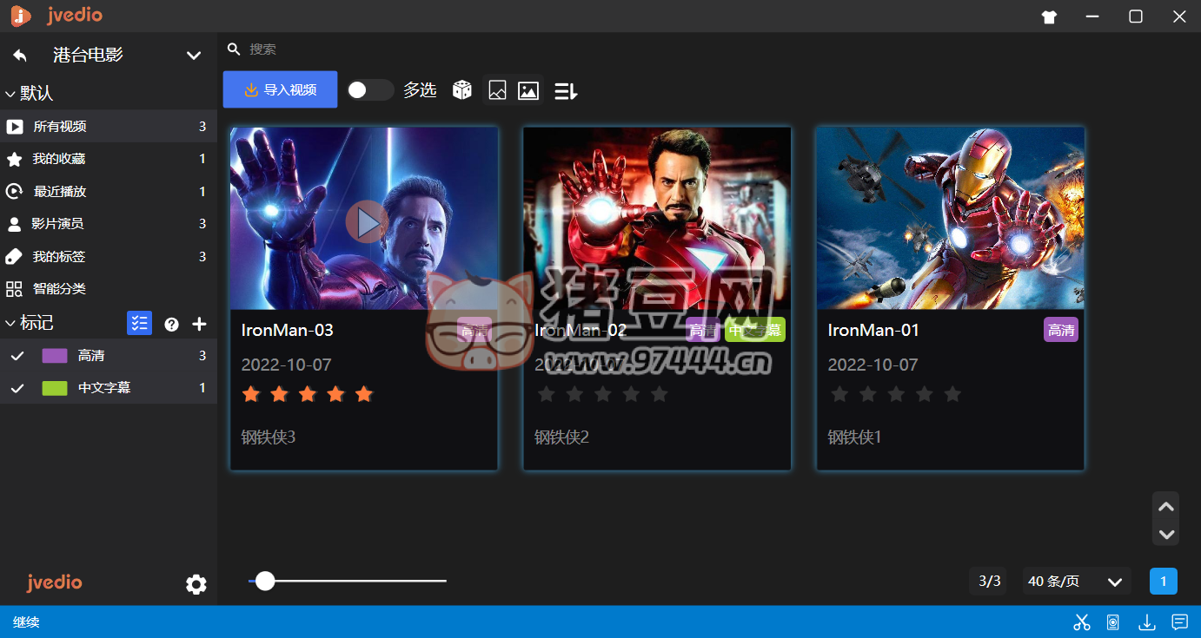Add a new mark with plus icon
The height and width of the screenshot is (638, 1201).
tap(199, 324)
